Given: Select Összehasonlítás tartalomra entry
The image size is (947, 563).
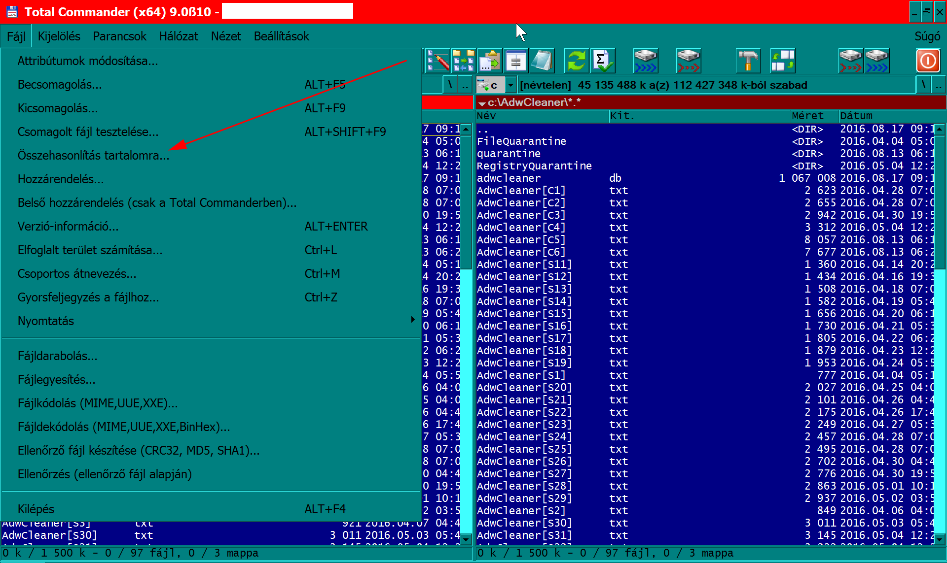Looking at the screenshot, I should [211, 155].
